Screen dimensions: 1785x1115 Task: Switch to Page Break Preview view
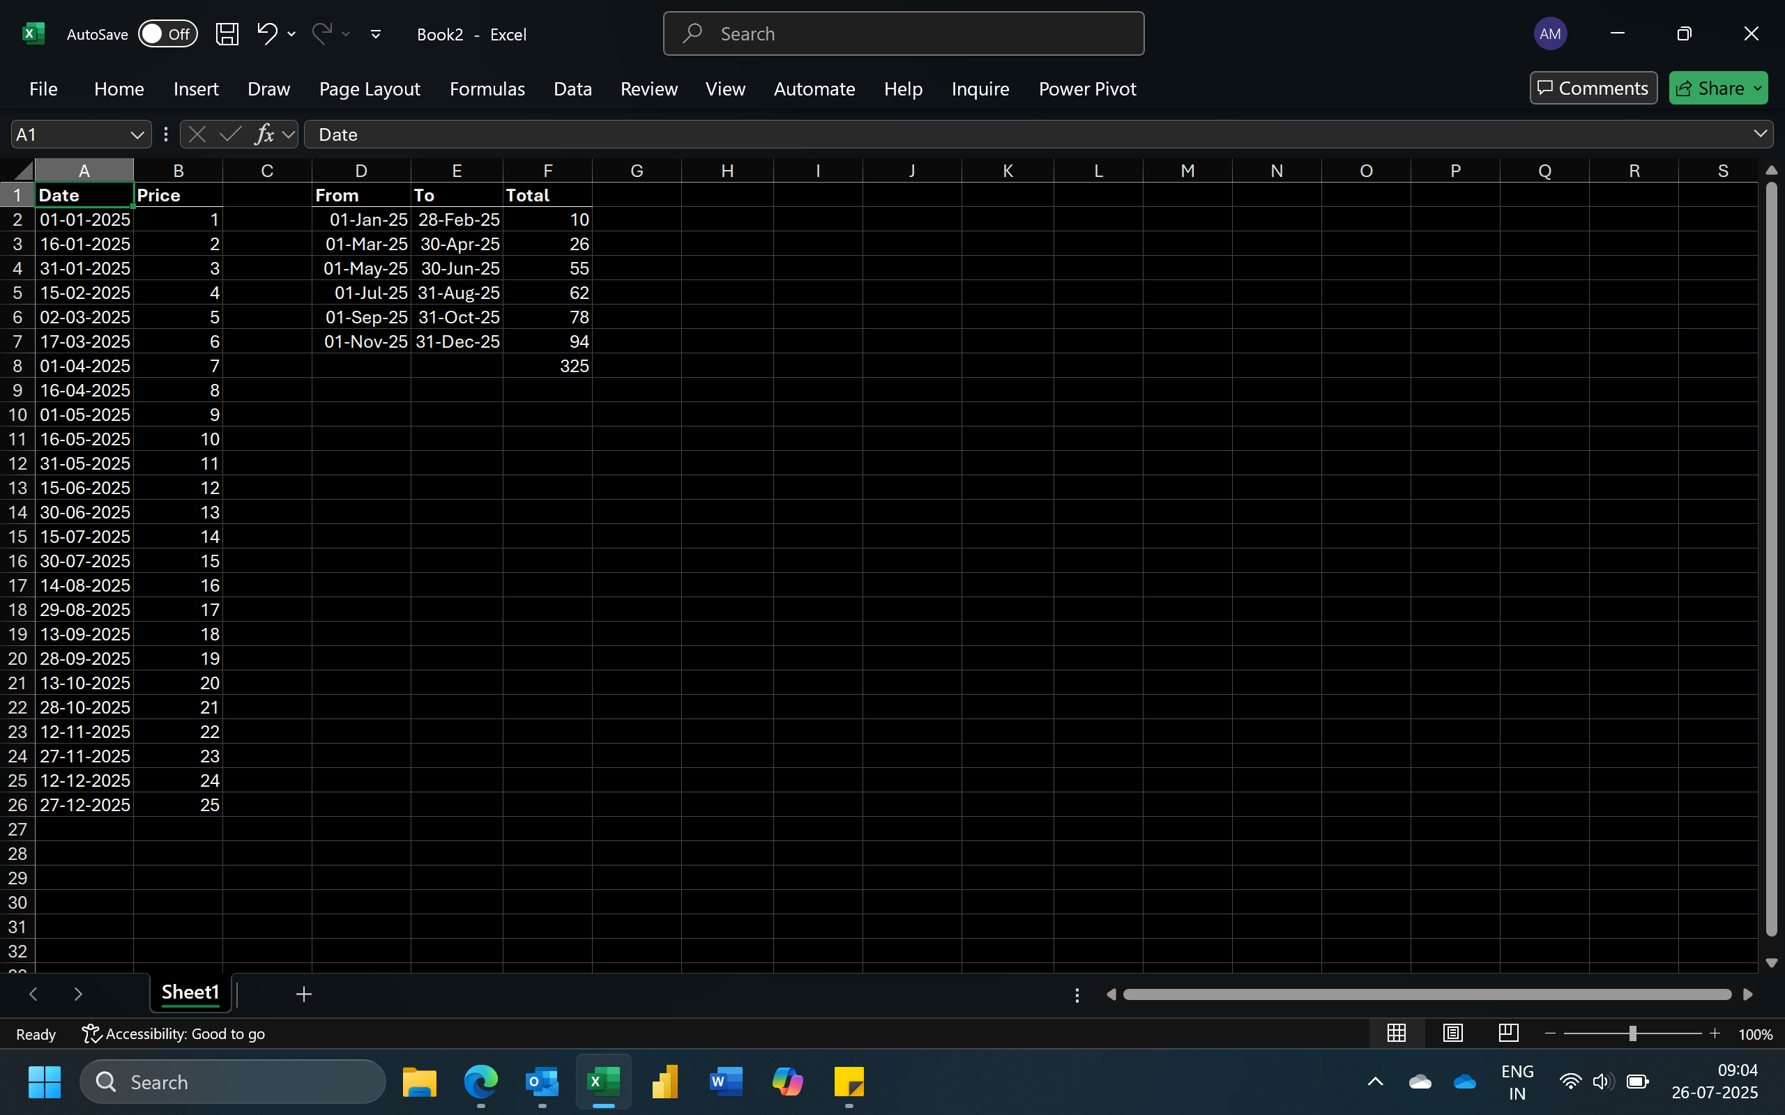[x=1508, y=1033]
